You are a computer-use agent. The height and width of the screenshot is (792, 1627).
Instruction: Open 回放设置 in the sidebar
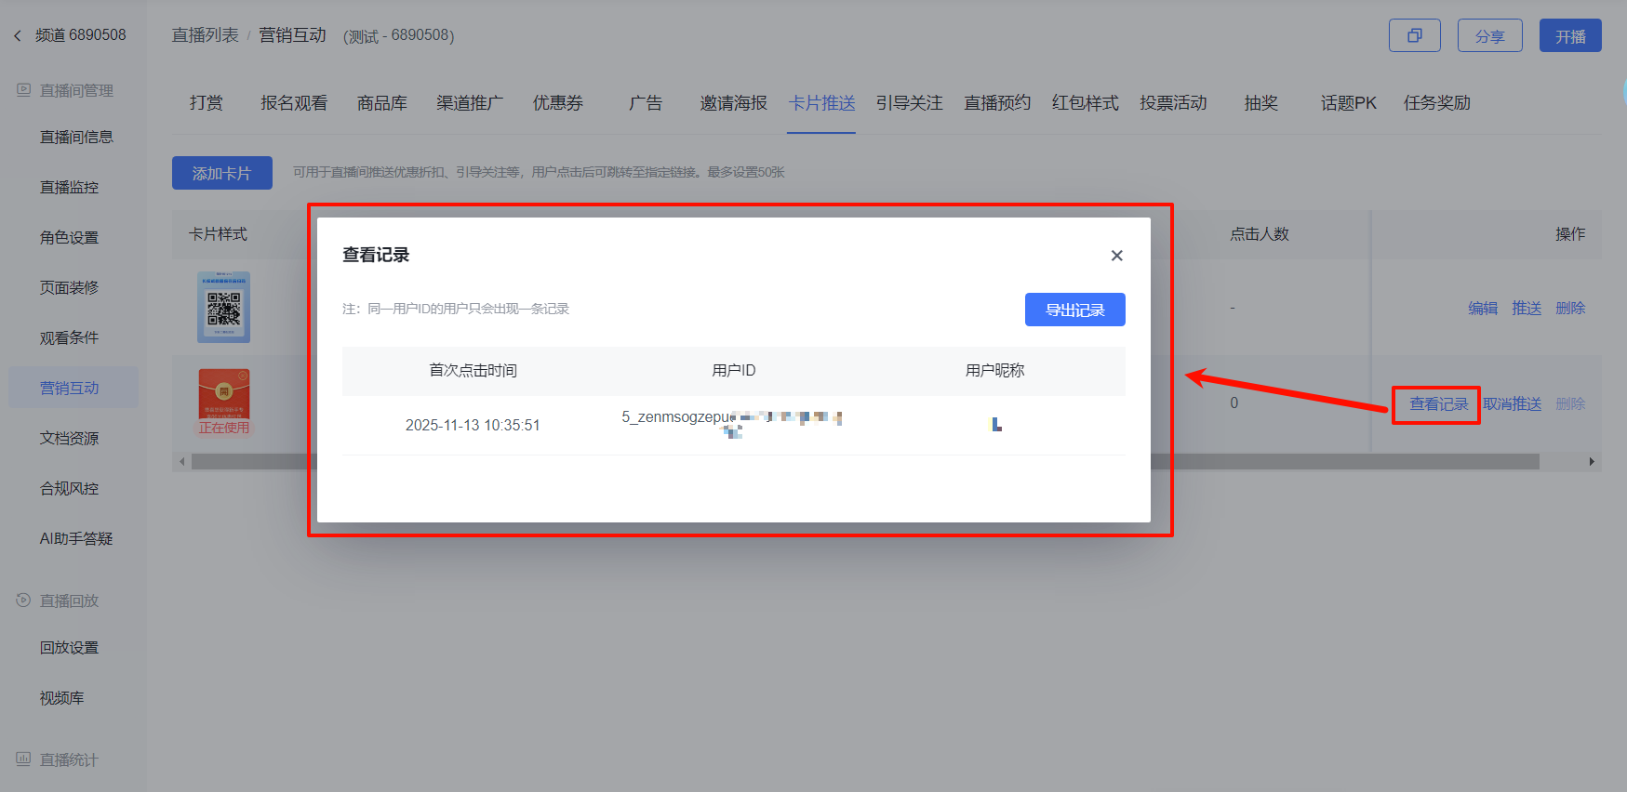[69, 647]
